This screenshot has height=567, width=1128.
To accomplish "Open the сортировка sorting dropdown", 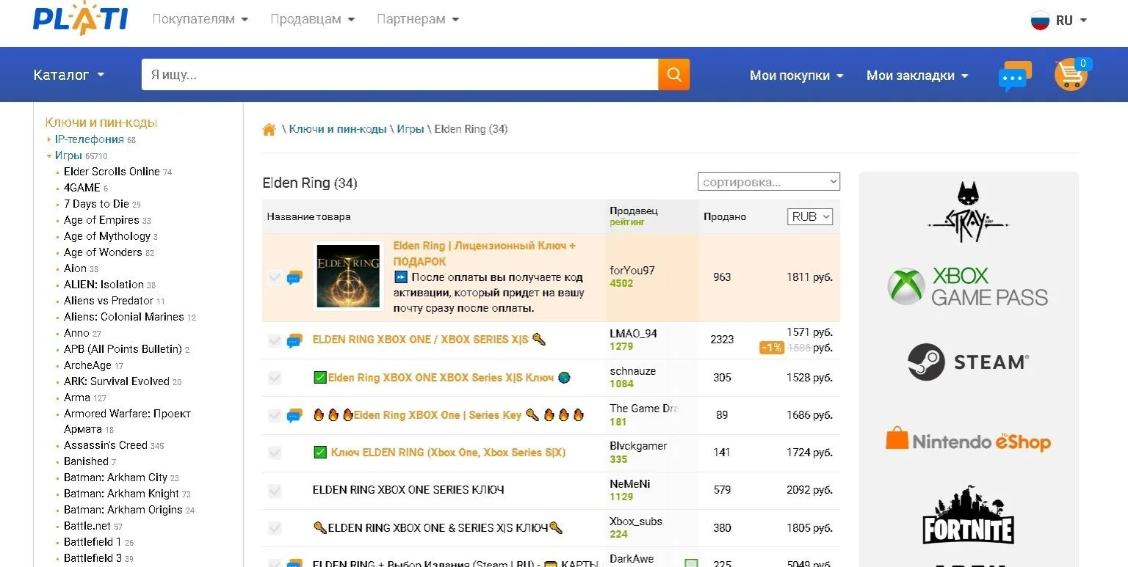I will pyautogui.click(x=769, y=182).
